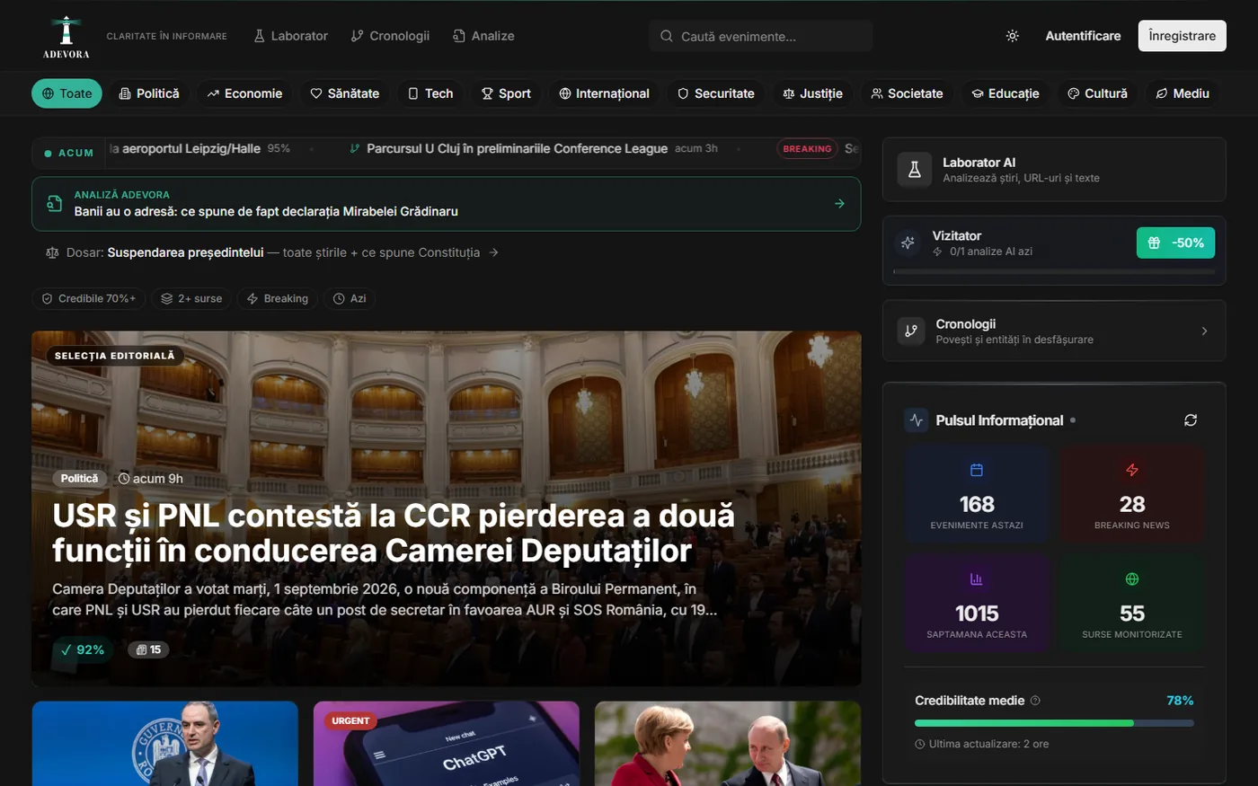The height and width of the screenshot is (786, 1258).
Task: Toggle the Azi filter chip
Action: pyautogui.click(x=350, y=298)
